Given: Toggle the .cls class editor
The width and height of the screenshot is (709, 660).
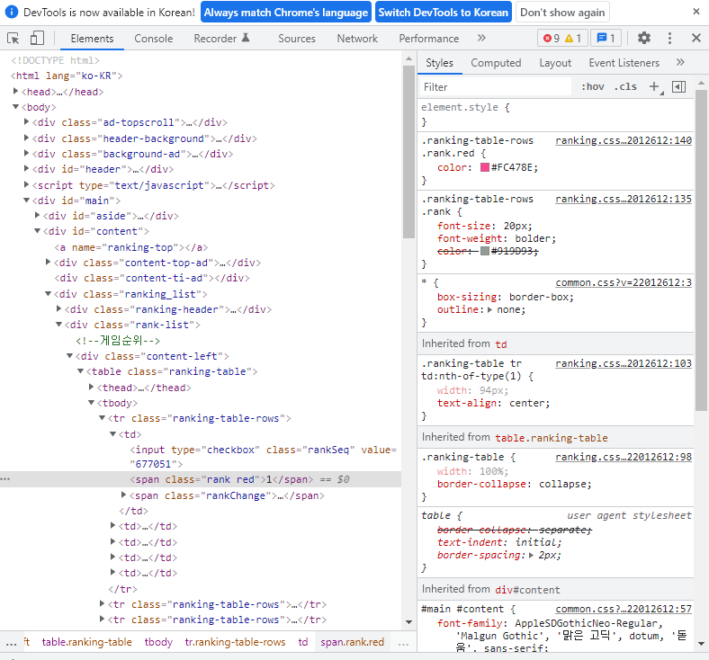Looking at the screenshot, I should 626,86.
